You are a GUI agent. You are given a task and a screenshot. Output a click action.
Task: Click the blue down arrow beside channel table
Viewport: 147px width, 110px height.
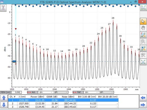tap(4, 105)
